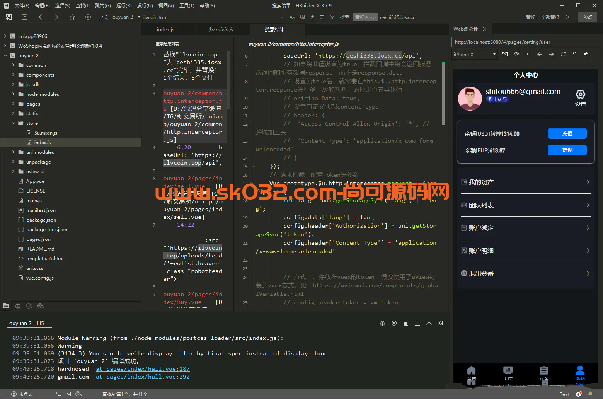The image size is (603, 399).
Task: Open 我的资产 in personal center
Action: (x=526, y=182)
